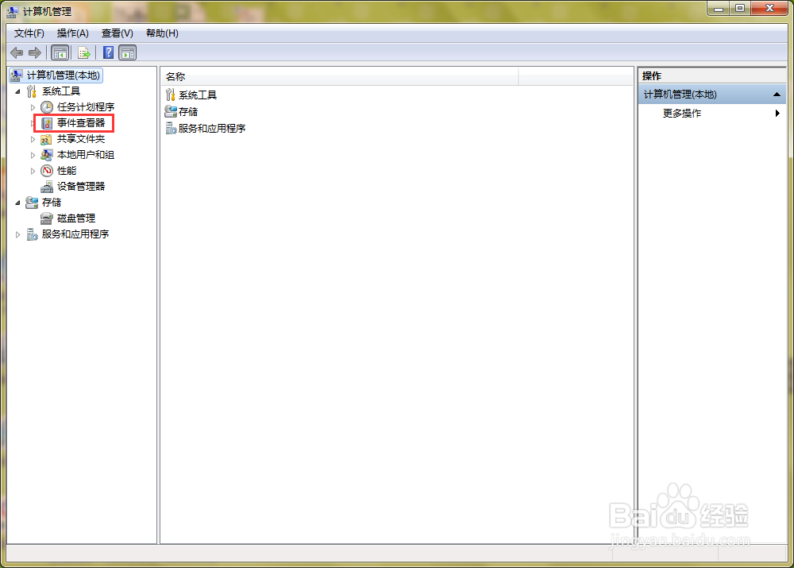Open the 查看(V) menu
This screenshot has width=794, height=568.
pyautogui.click(x=117, y=33)
